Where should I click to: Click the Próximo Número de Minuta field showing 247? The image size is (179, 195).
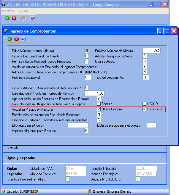pyautogui.click(x=151, y=51)
